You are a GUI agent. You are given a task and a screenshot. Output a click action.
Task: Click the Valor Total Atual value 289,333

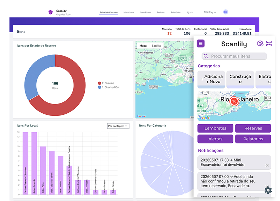coord(222,33)
